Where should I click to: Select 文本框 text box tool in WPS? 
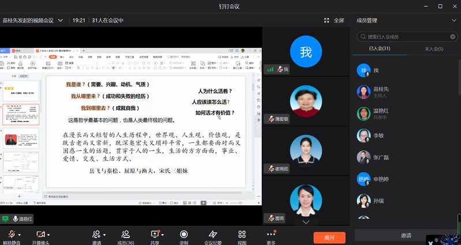coord(193,65)
